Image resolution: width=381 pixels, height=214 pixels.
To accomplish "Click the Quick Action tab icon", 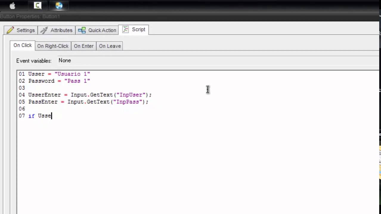I will [82, 30].
